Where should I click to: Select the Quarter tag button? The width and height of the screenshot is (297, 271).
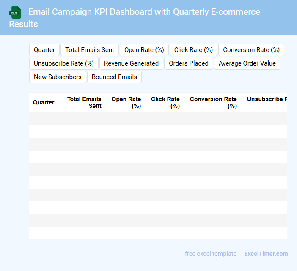[x=44, y=50]
